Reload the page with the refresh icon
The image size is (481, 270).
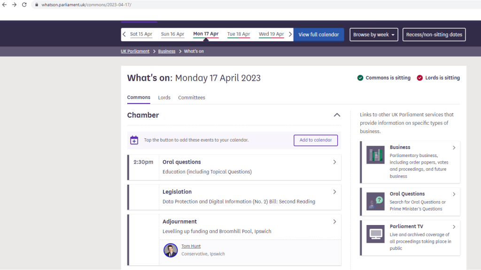24,5
